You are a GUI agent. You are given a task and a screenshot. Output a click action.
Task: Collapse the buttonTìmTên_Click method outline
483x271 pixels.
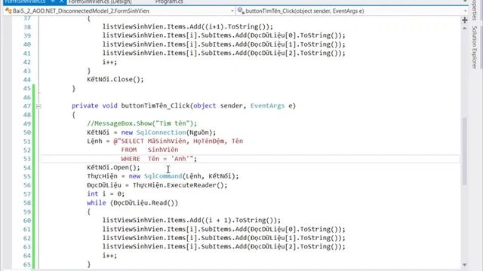38,106
